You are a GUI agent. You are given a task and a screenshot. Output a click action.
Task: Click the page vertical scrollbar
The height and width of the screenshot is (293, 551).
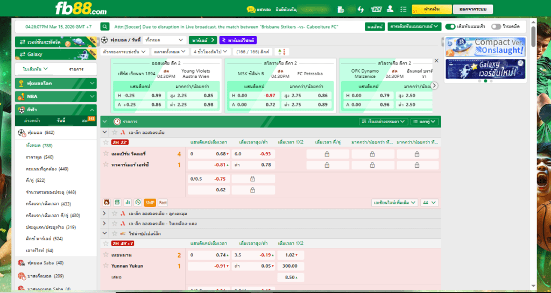(534, 37)
